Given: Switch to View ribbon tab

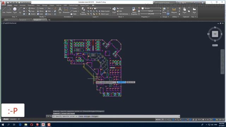Looking at the screenshot, I should click(38, 5).
